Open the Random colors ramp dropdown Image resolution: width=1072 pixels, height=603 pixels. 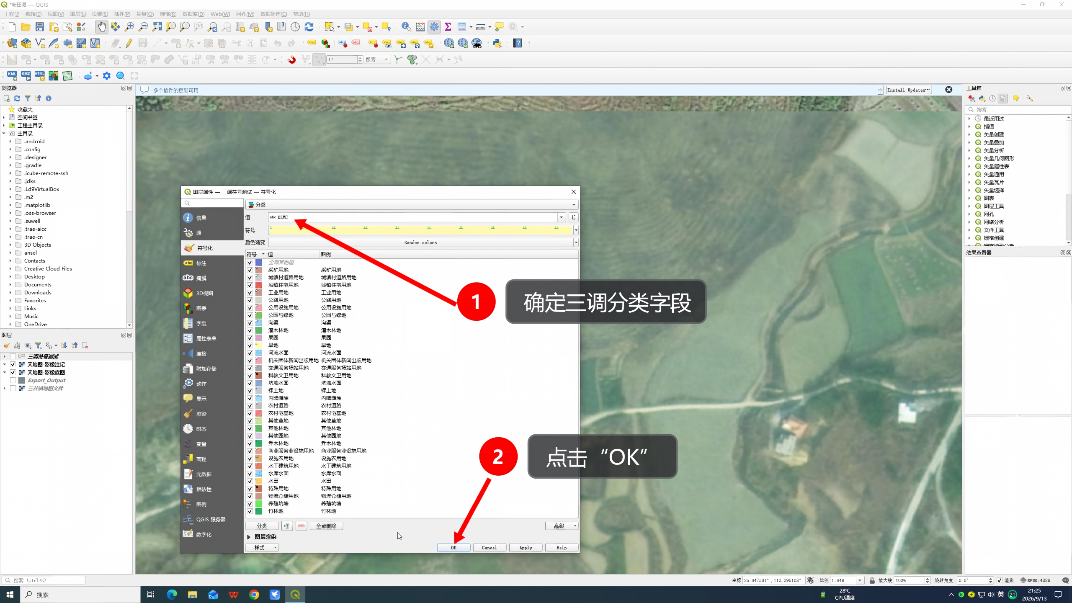click(x=576, y=242)
